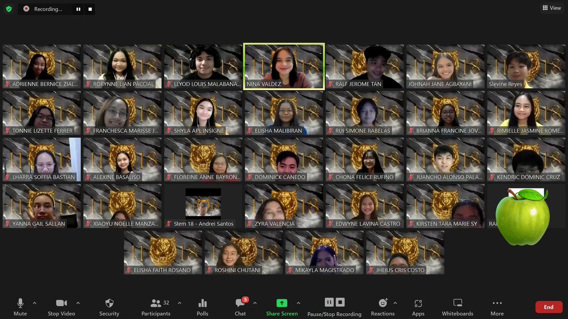The width and height of the screenshot is (568, 319).
Task: Select Adrienne Bernice video tile
Action: pyautogui.click(x=42, y=66)
